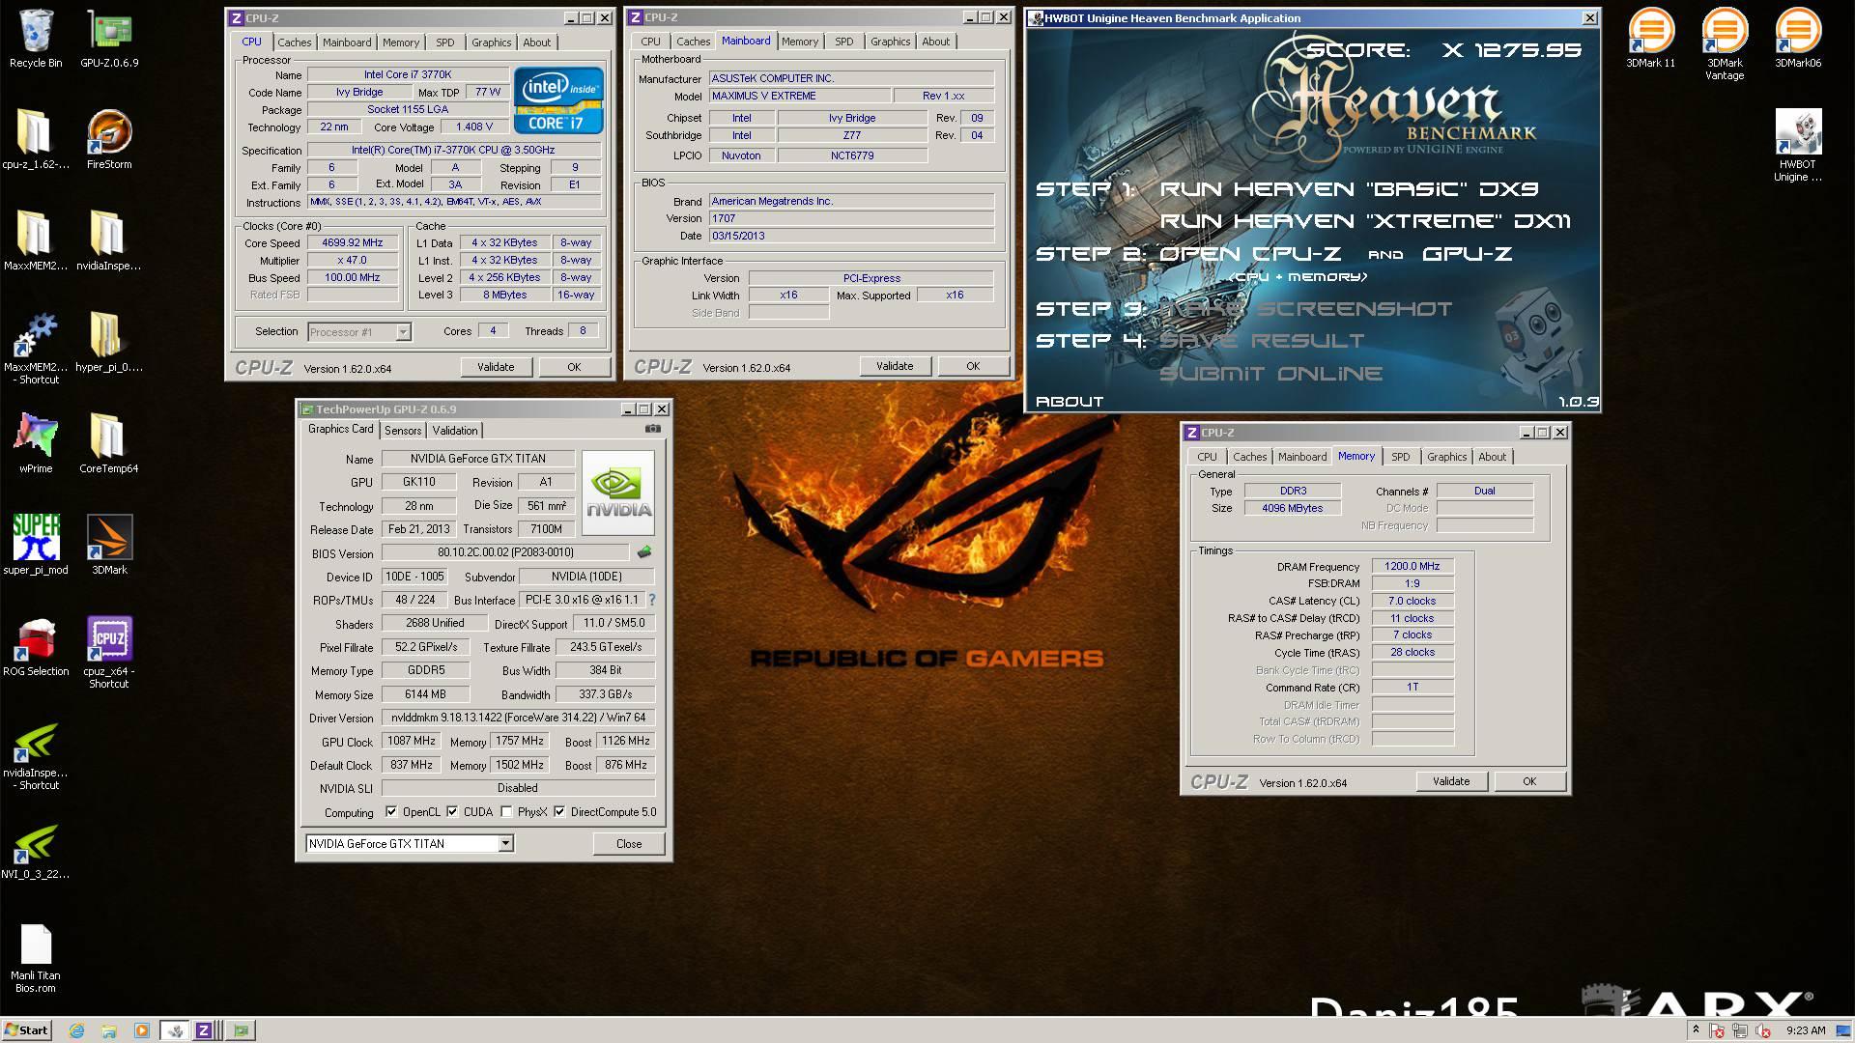This screenshot has height=1043, width=1855.
Task: Open the NVI_0_3_22 desktop icon
Action: pyautogui.click(x=36, y=850)
